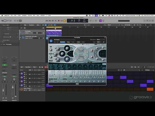Click the red row icon in step sequencer

22,89
